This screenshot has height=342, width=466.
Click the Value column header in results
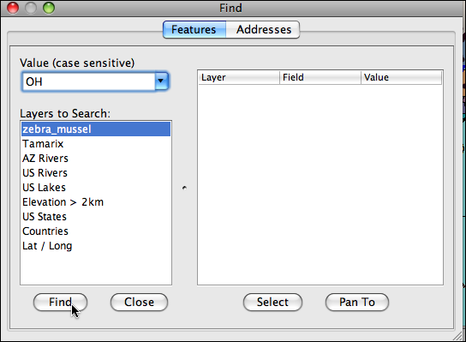click(x=401, y=78)
